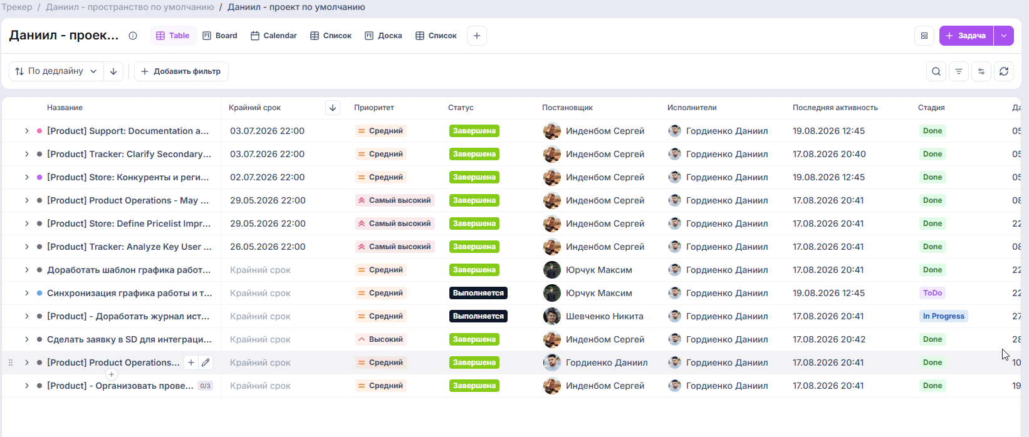Open the Доска view tab

[x=384, y=36]
